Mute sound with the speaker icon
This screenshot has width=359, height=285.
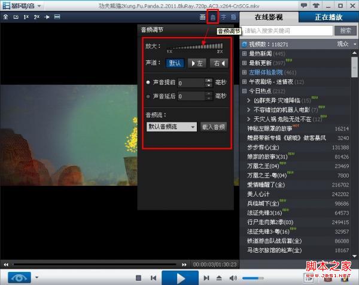(x=233, y=278)
